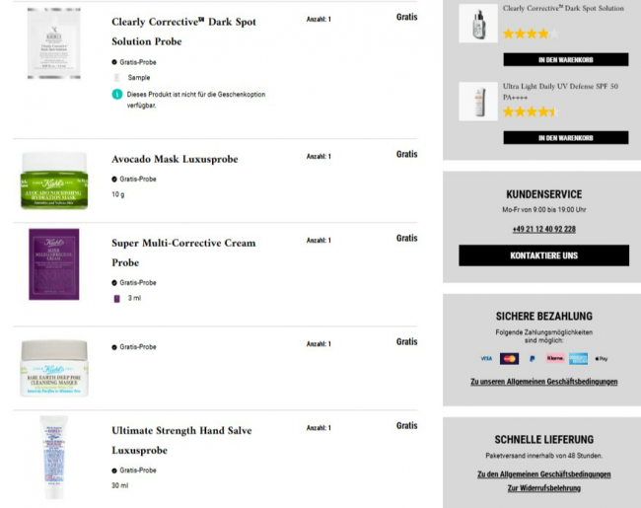Click the Klarna payment icon
Viewport: 641px width, 508px height.
tap(555, 358)
